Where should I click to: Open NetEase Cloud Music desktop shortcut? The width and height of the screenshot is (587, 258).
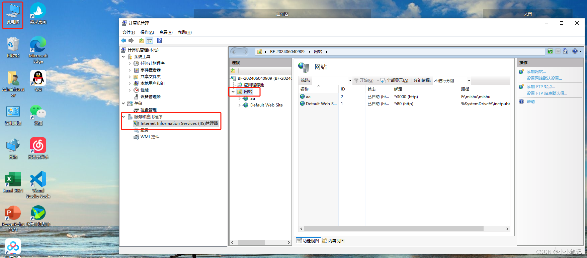(38, 148)
